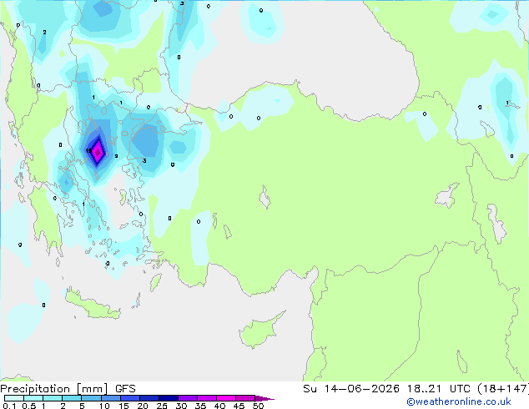This screenshot has height=409, width=529.
Task: Click the legend label '0.5'
Action: click(x=29, y=406)
